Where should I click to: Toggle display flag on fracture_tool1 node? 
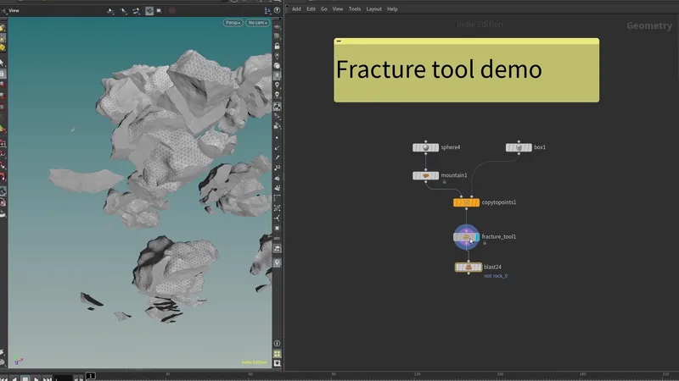477,237
